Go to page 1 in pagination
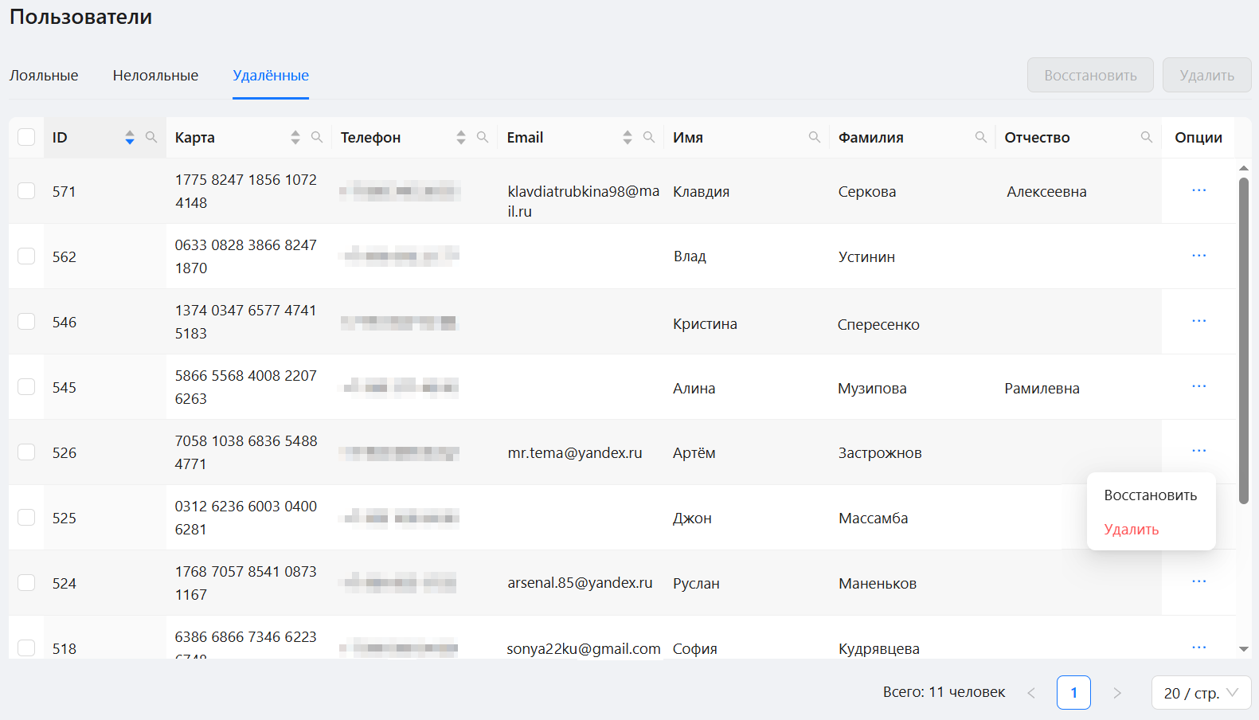The width and height of the screenshot is (1259, 720). click(1073, 692)
